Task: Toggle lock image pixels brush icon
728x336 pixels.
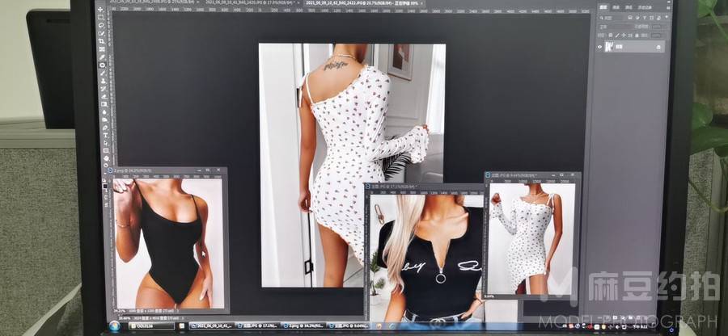Action: (x=617, y=36)
